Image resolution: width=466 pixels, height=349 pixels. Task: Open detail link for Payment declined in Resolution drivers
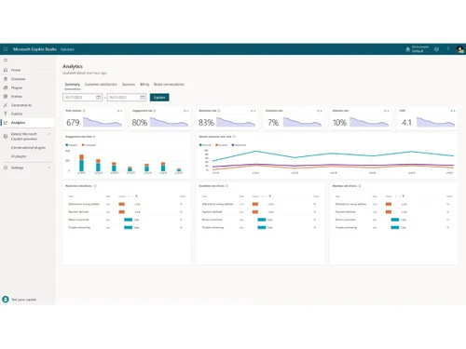181,212
